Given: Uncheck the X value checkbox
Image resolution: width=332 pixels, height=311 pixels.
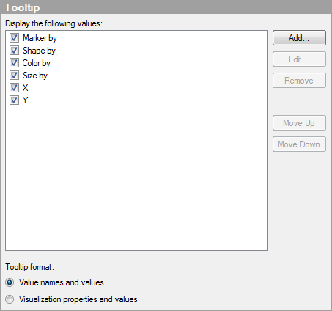Looking at the screenshot, I should tap(14, 87).
